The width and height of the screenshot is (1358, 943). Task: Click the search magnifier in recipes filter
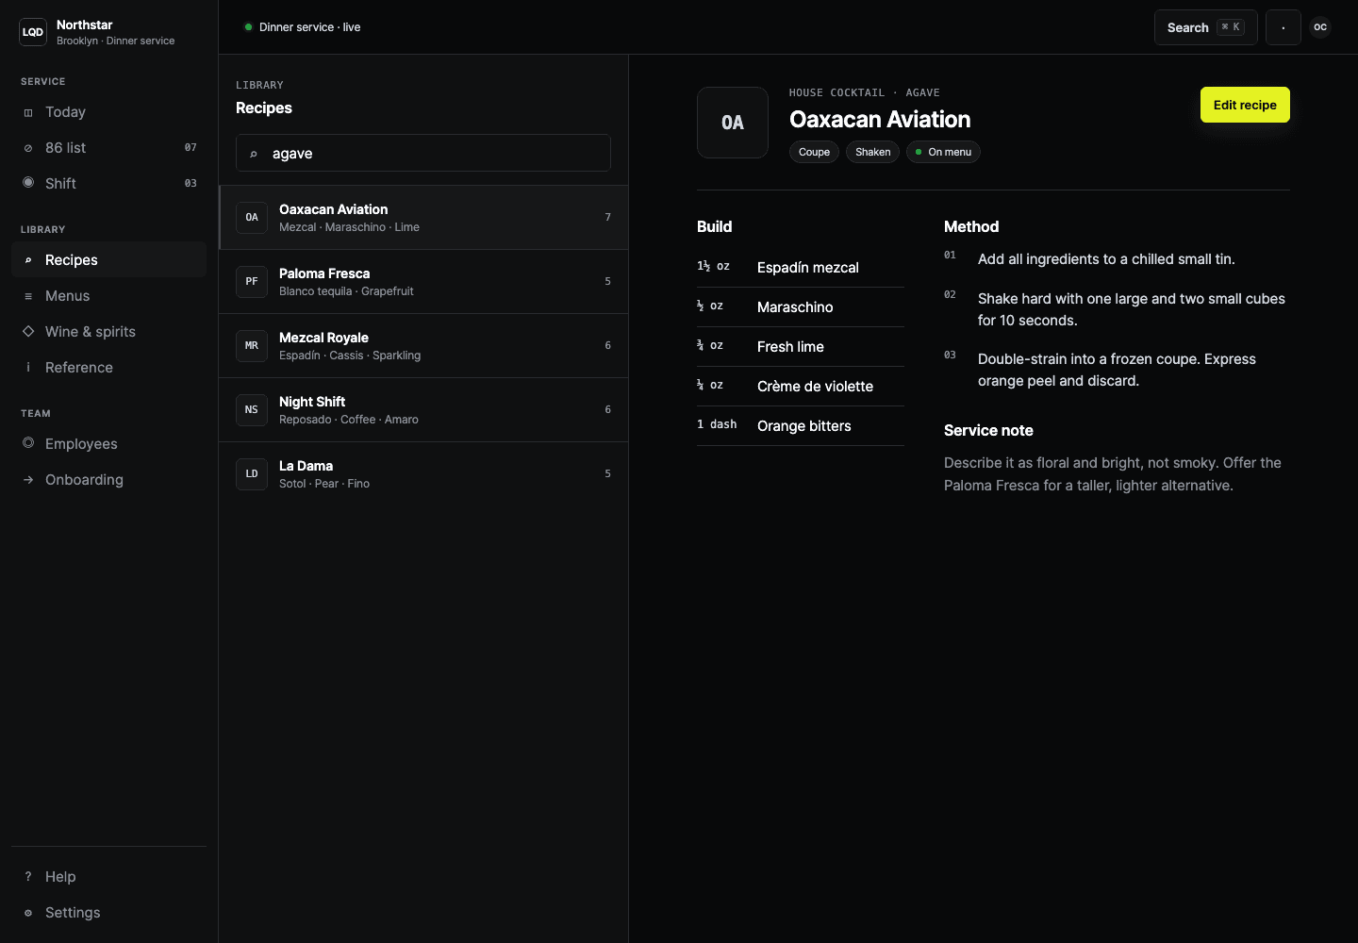254,154
